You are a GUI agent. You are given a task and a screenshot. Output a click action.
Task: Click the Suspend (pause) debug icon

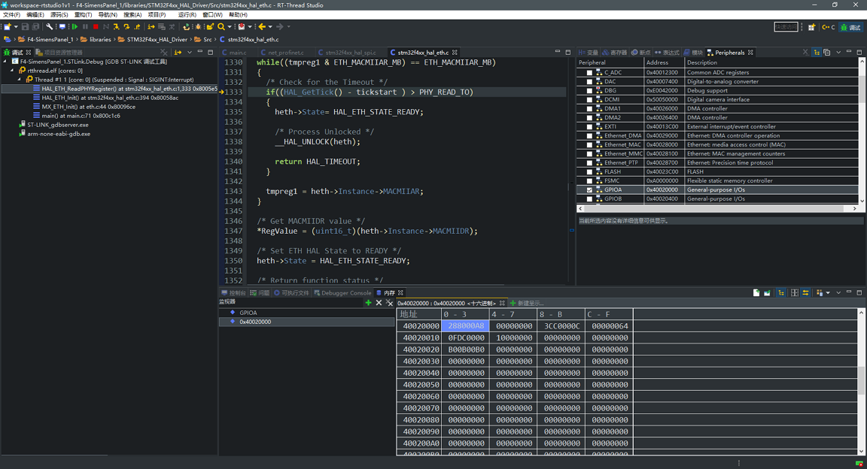85,26
